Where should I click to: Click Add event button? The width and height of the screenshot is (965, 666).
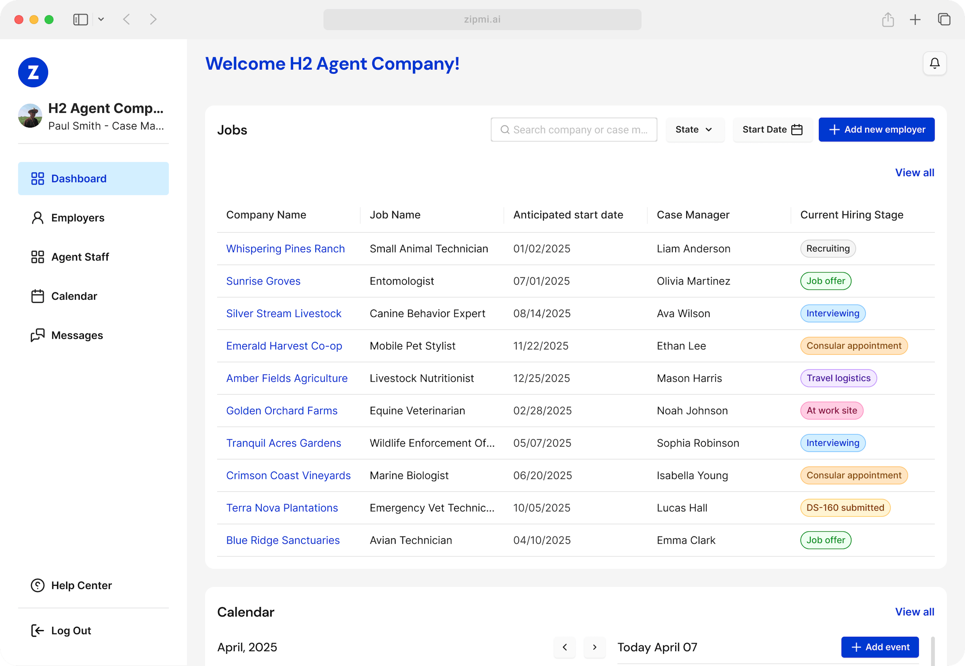pos(880,647)
